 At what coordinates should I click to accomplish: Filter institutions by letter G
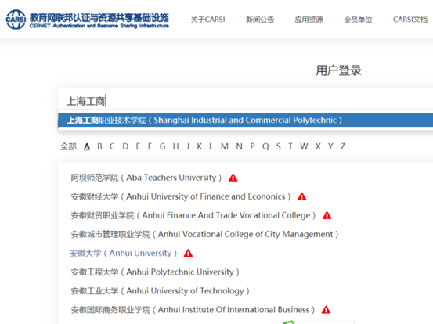(162, 146)
